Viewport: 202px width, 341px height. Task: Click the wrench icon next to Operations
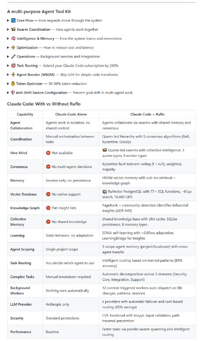[x=13, y=57]
